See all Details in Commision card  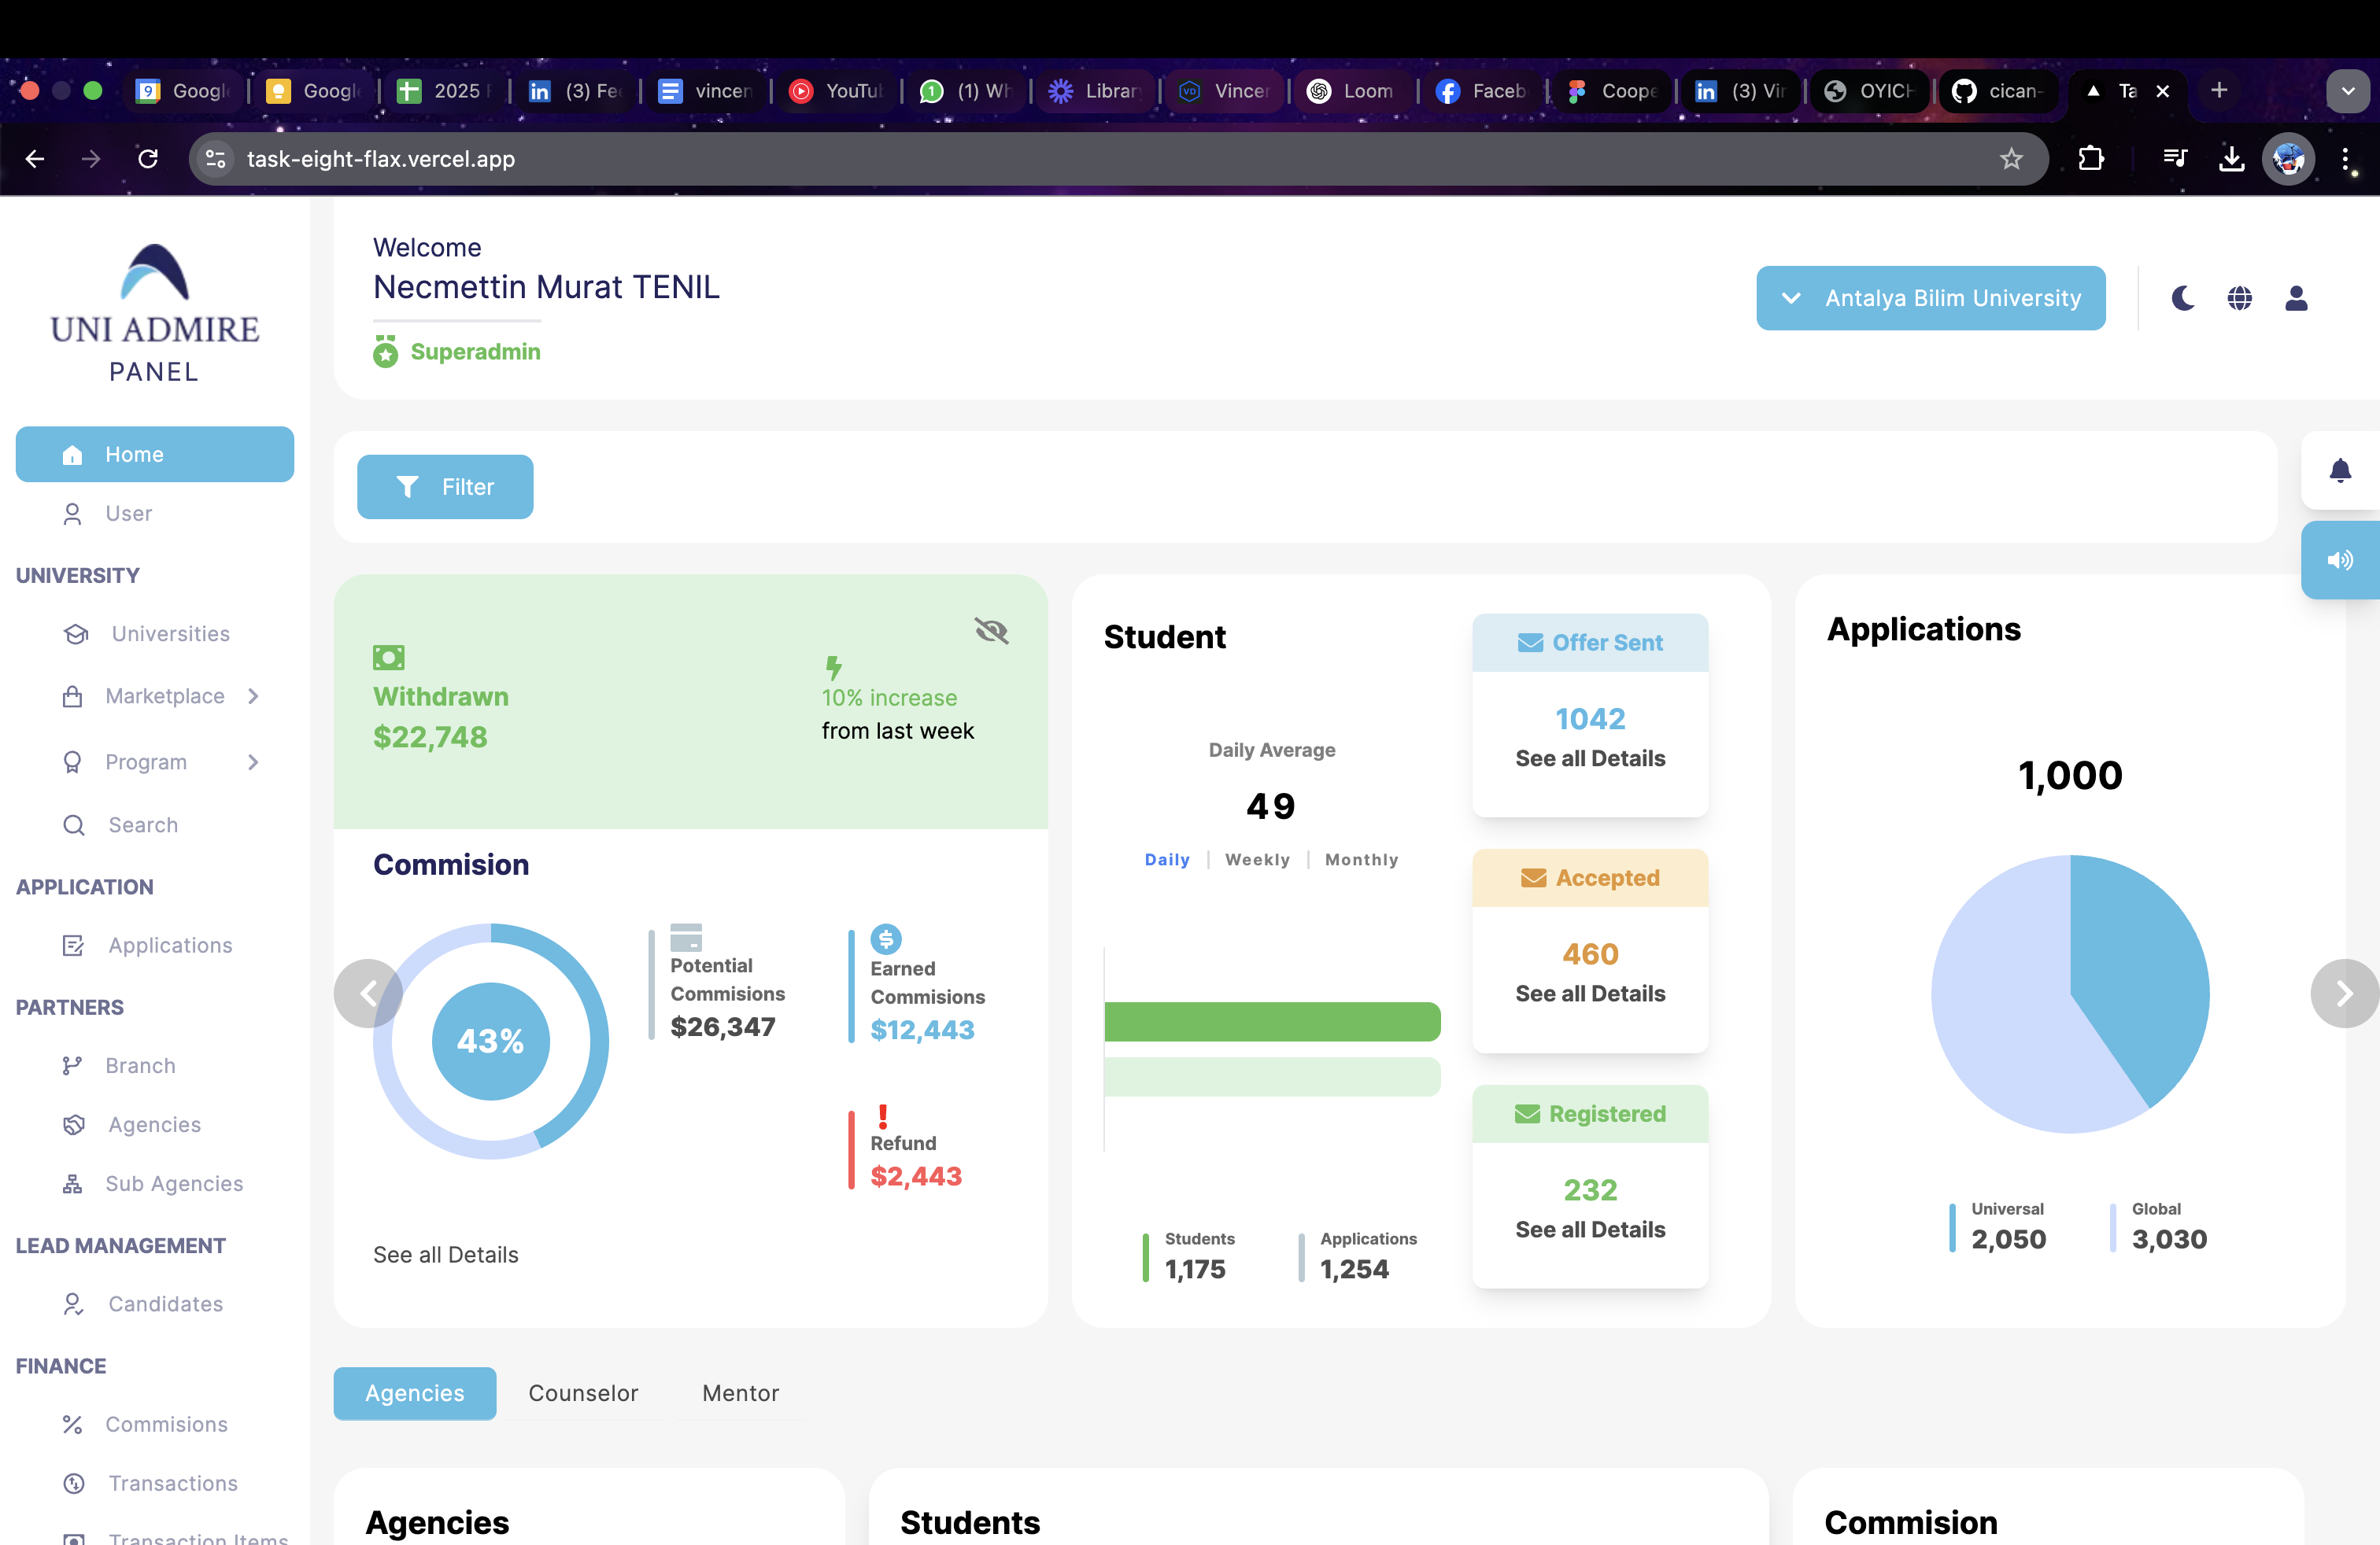446,1254
